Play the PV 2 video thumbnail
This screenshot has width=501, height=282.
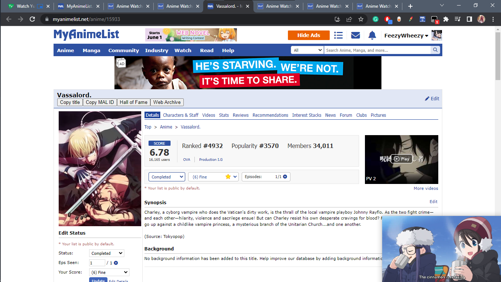pyautogui.click(x=402, y=159)
